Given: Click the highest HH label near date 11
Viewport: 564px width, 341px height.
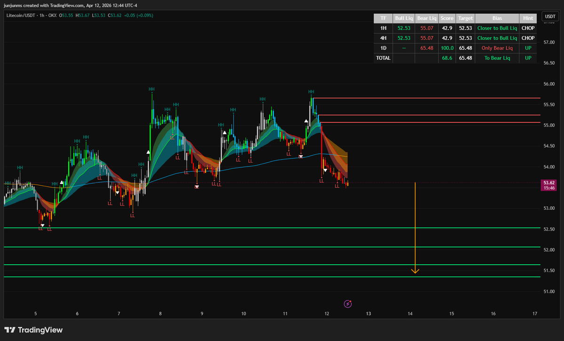Looking at the screenshot, I should pos(311,91).
